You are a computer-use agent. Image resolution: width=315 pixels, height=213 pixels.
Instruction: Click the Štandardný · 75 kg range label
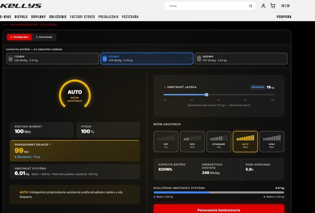pos(27,157)
